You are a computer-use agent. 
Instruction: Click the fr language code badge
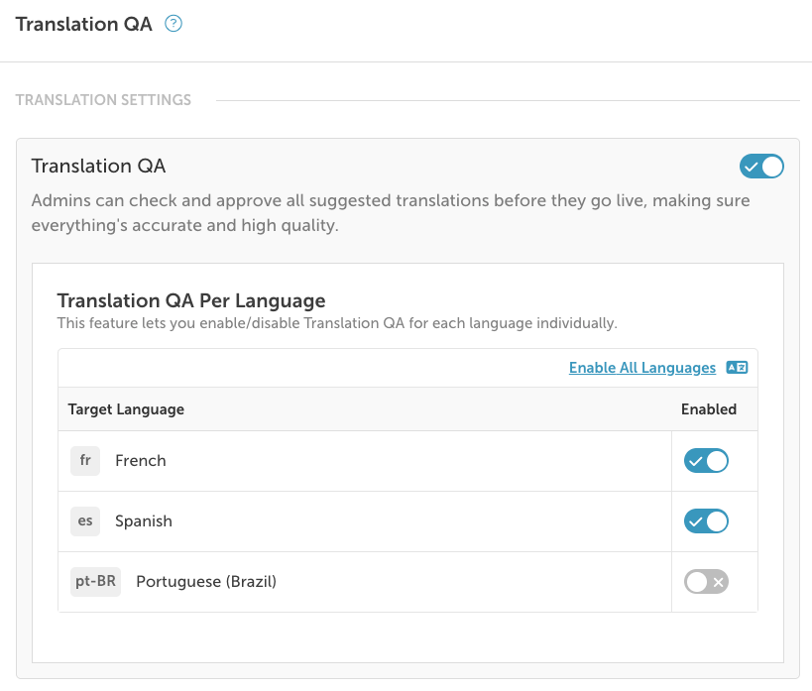click(85, 461)
